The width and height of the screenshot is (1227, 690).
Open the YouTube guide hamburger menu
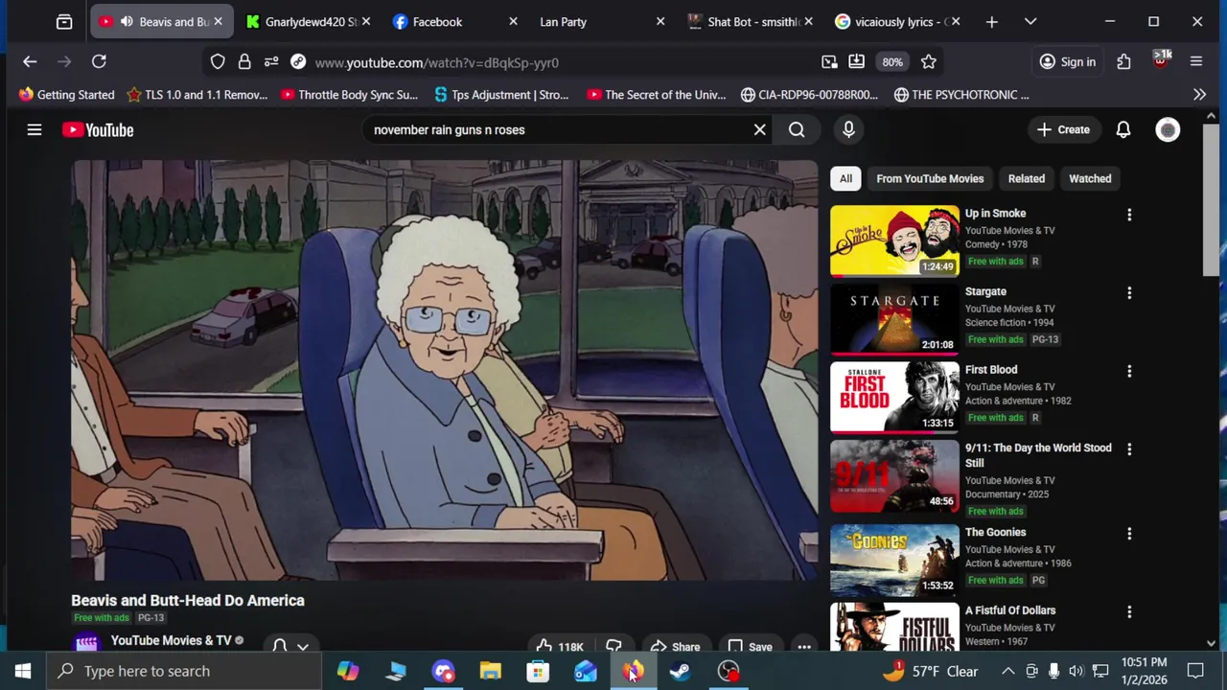point(35,129)
